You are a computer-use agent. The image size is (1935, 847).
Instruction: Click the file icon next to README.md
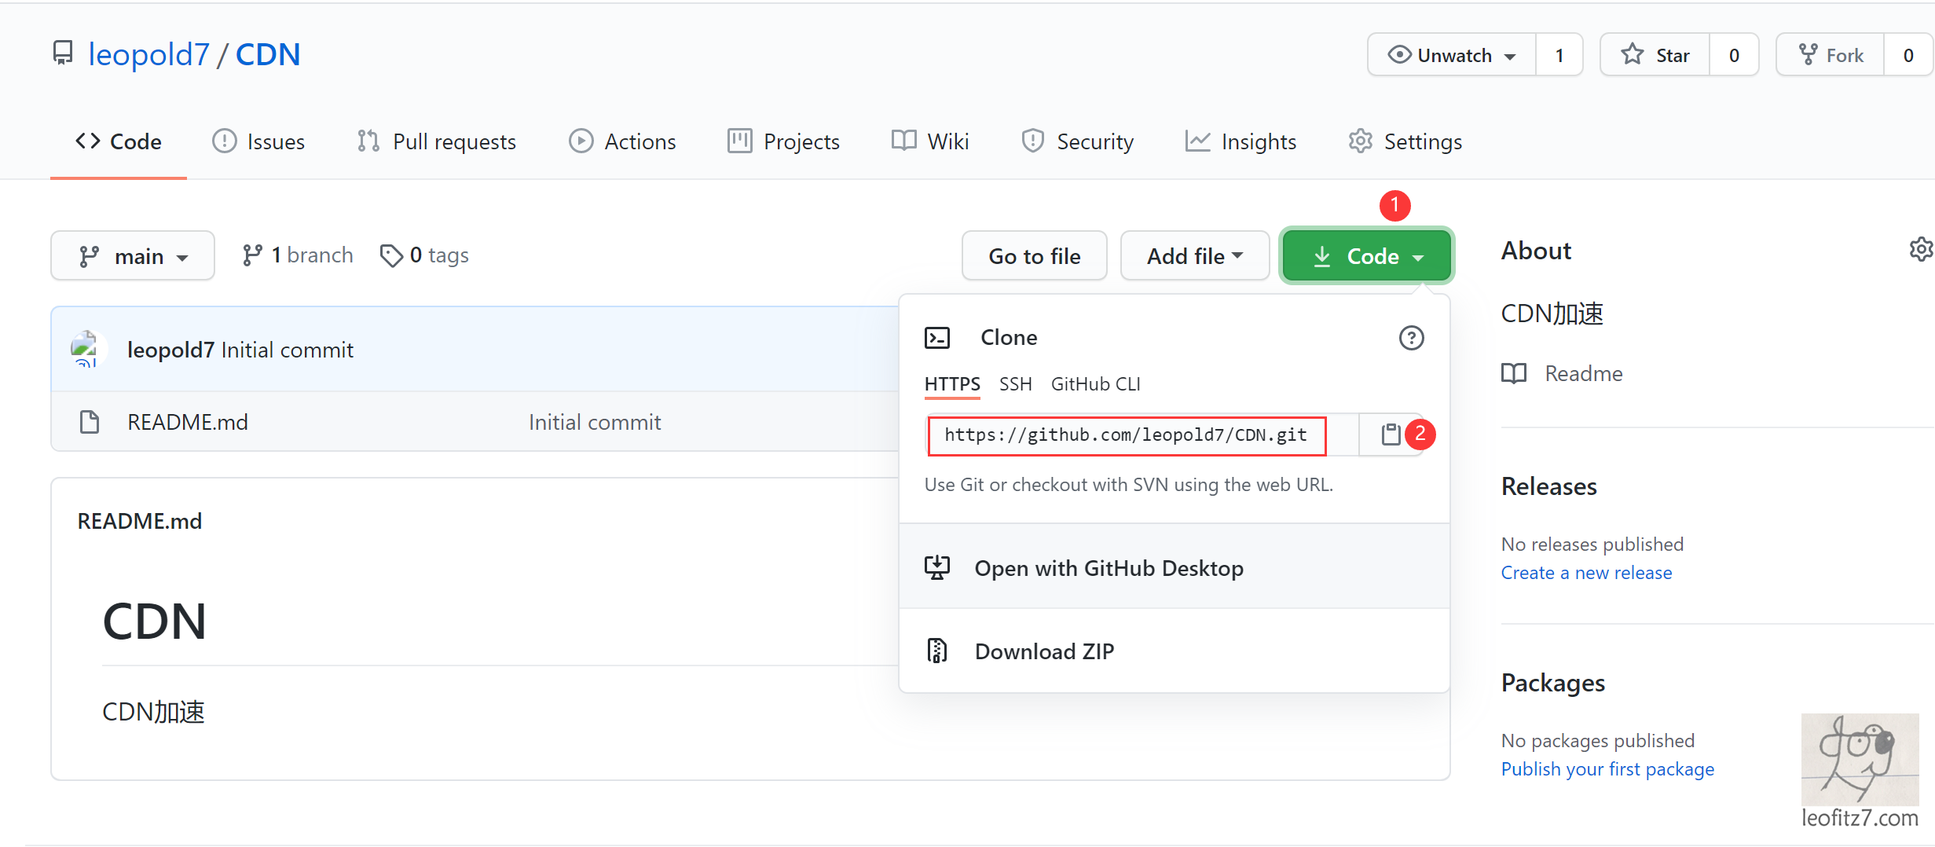click(90, 422)
